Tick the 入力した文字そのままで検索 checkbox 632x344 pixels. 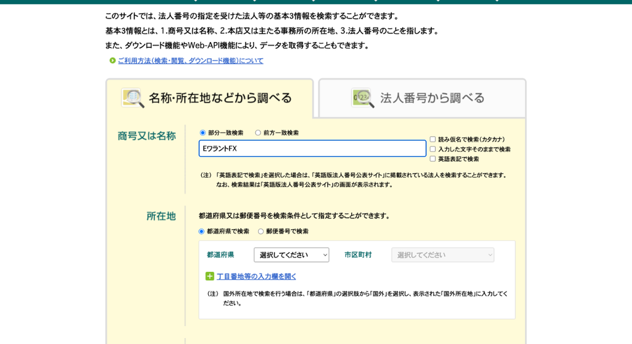[x=433, y=149]
